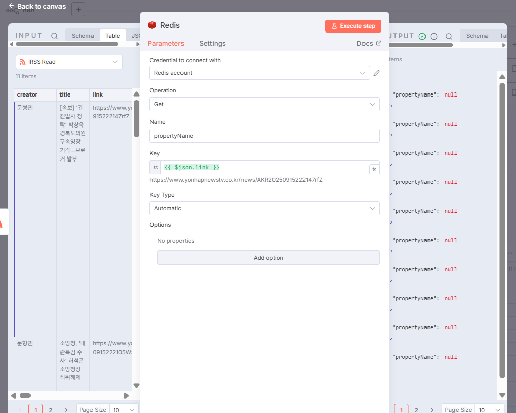The image size is (516, 413).
Task: Click the '11 items' input count
Action: [x=25, y=76]
